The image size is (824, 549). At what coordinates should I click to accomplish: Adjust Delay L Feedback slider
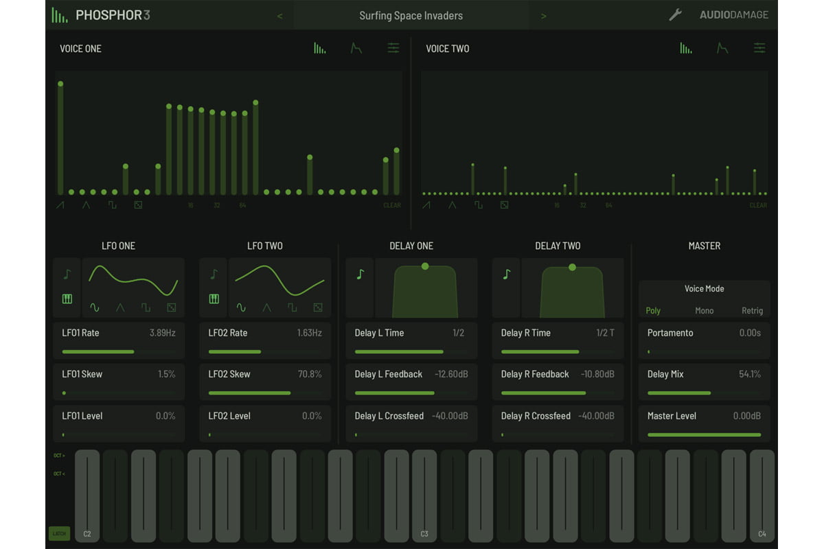coord(411,393)
